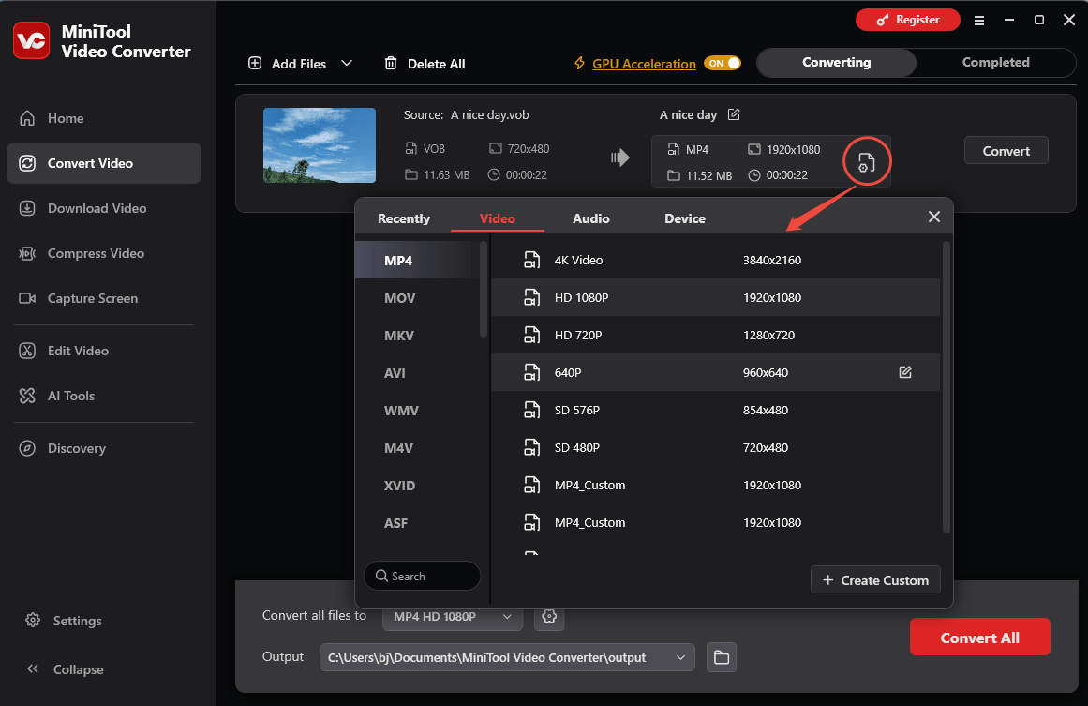Viewport: 1088px width, 706px height.
Task: Select AVI in the format list
Action: point(417,373)
